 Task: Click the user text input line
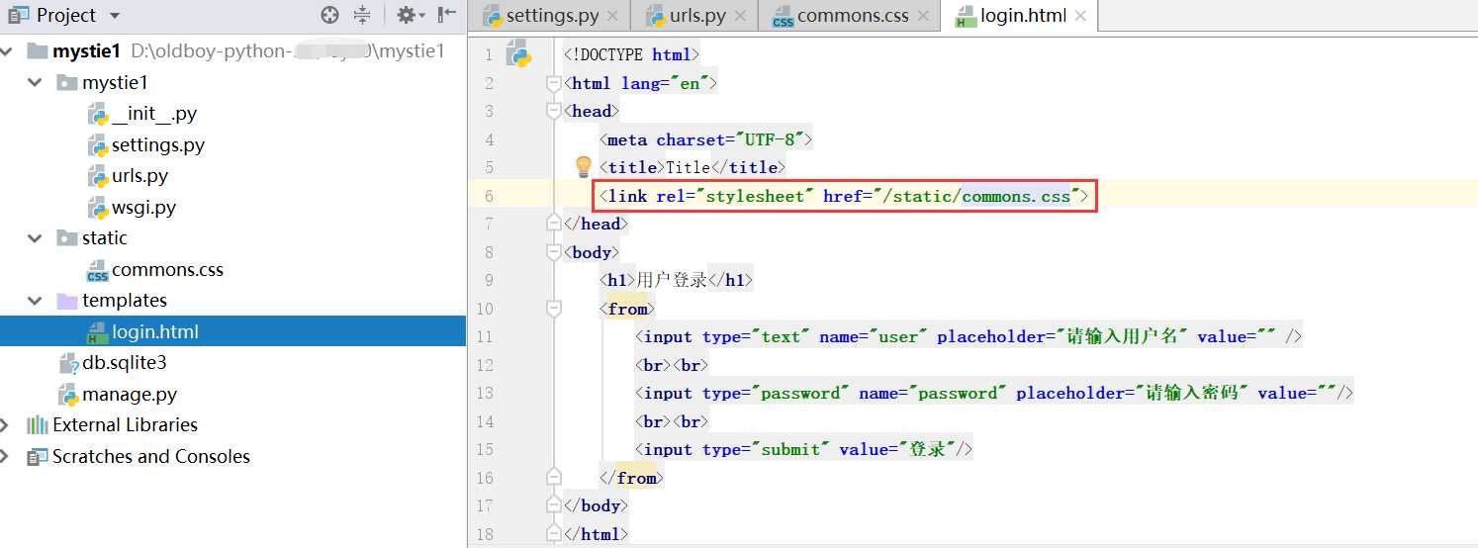(969, 337)
